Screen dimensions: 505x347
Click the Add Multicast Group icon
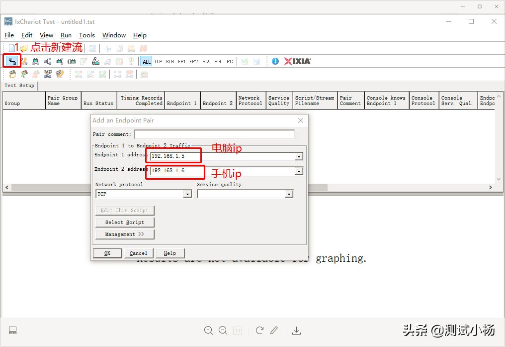click(48, 61)
